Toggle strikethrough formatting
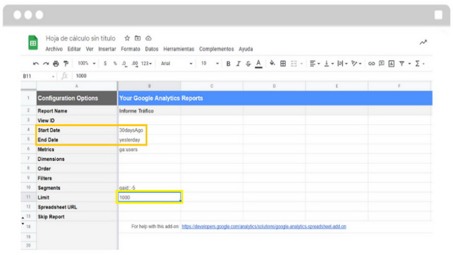The height and width of the screenshot is (255, 453). coord(248,63)
